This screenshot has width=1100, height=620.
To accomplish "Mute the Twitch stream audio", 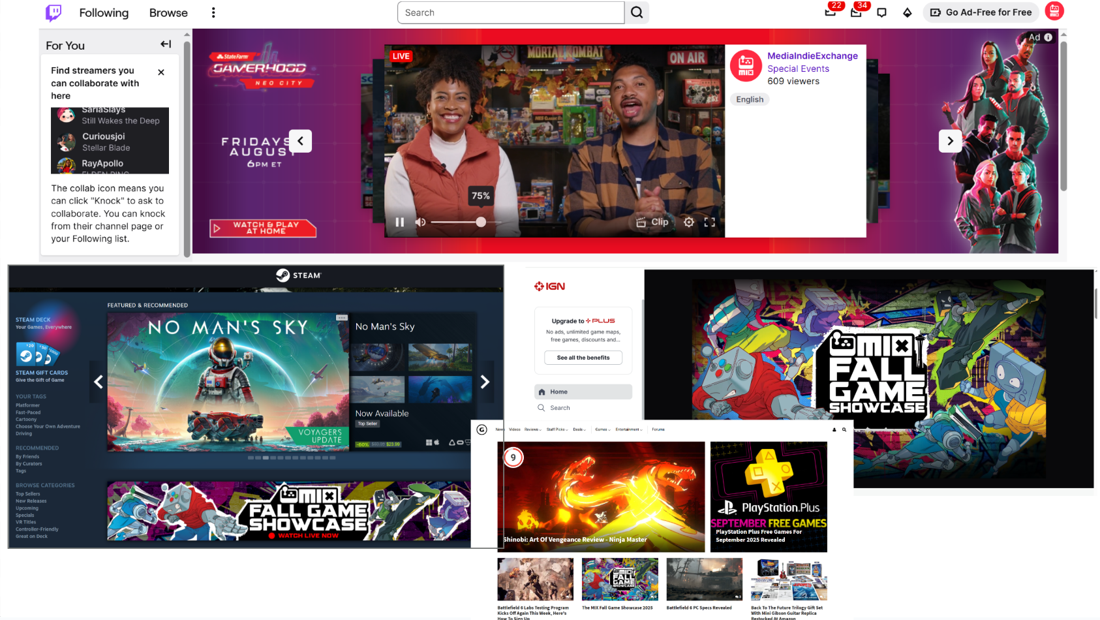I will click(x=421, y=222).
